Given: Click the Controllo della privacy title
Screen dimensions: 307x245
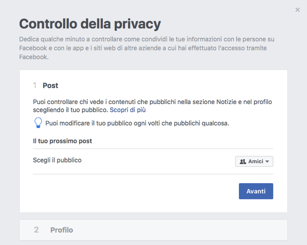Looking at the screenshot, I should (x=90, y=24).
